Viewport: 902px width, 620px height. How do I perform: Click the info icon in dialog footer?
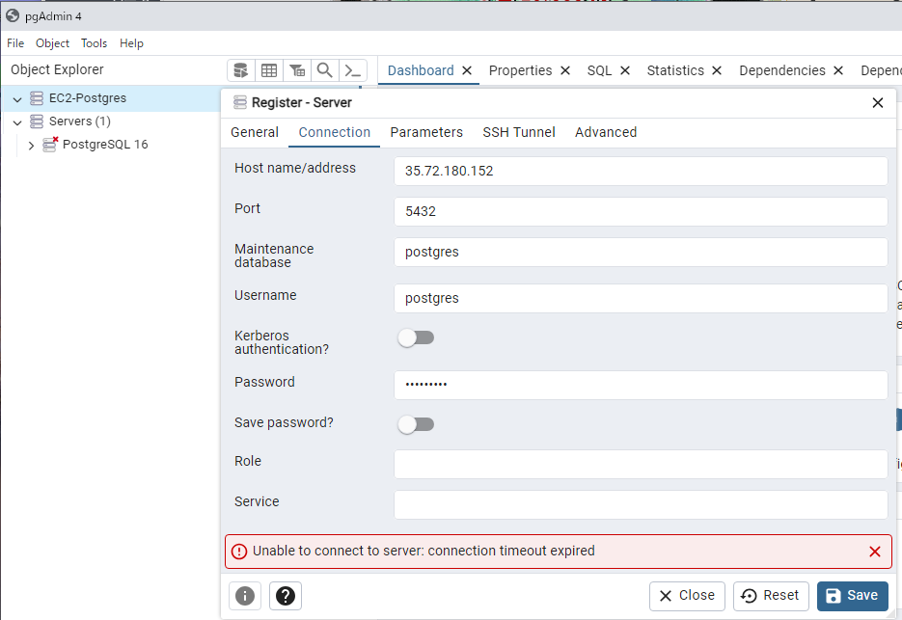pyautogui.click(x=245, y=596)
